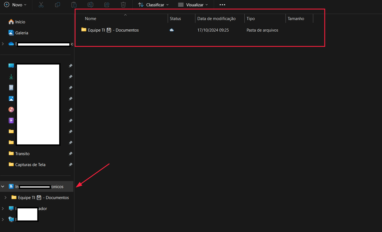Click the pin icon beside Transito

(x=70, y=153)
